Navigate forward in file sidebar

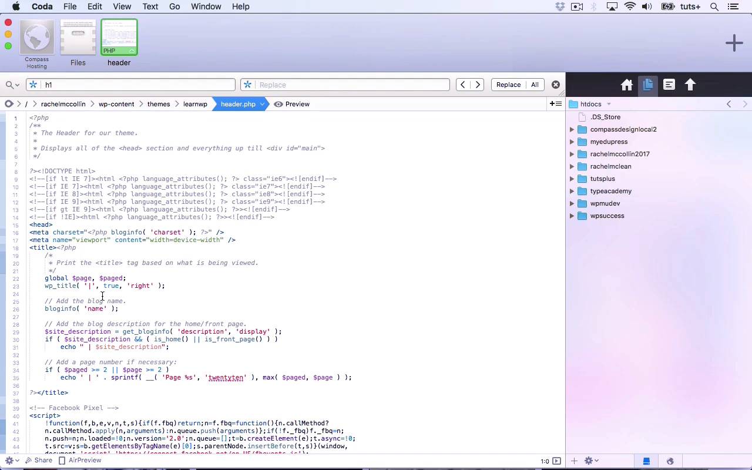click(x=745, y=104)
